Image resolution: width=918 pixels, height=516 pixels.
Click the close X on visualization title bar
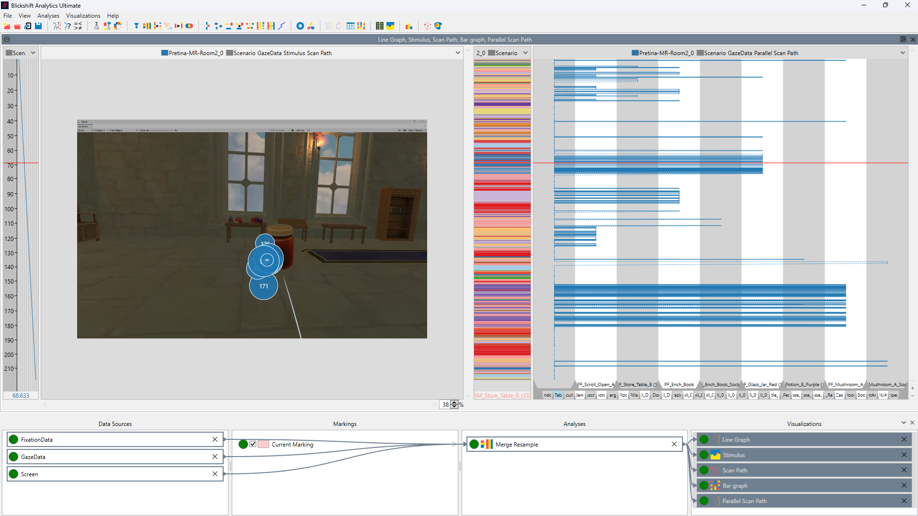point(913,39)
